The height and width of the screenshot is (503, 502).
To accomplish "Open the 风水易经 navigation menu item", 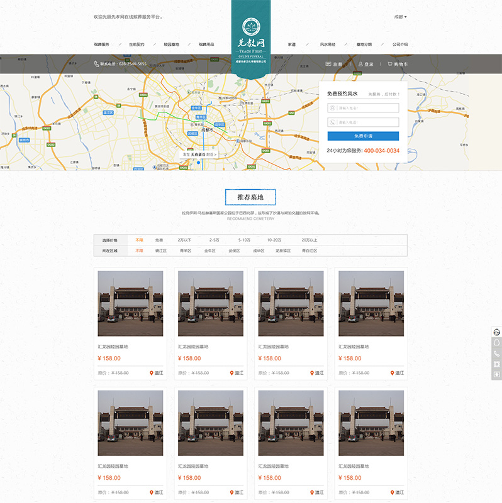I will pyautogui.click(x=328, y=45).
